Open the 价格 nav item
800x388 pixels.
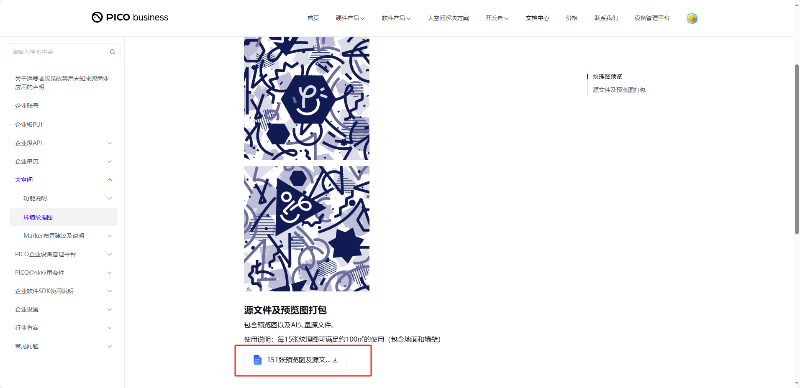[x=572, y=18]
